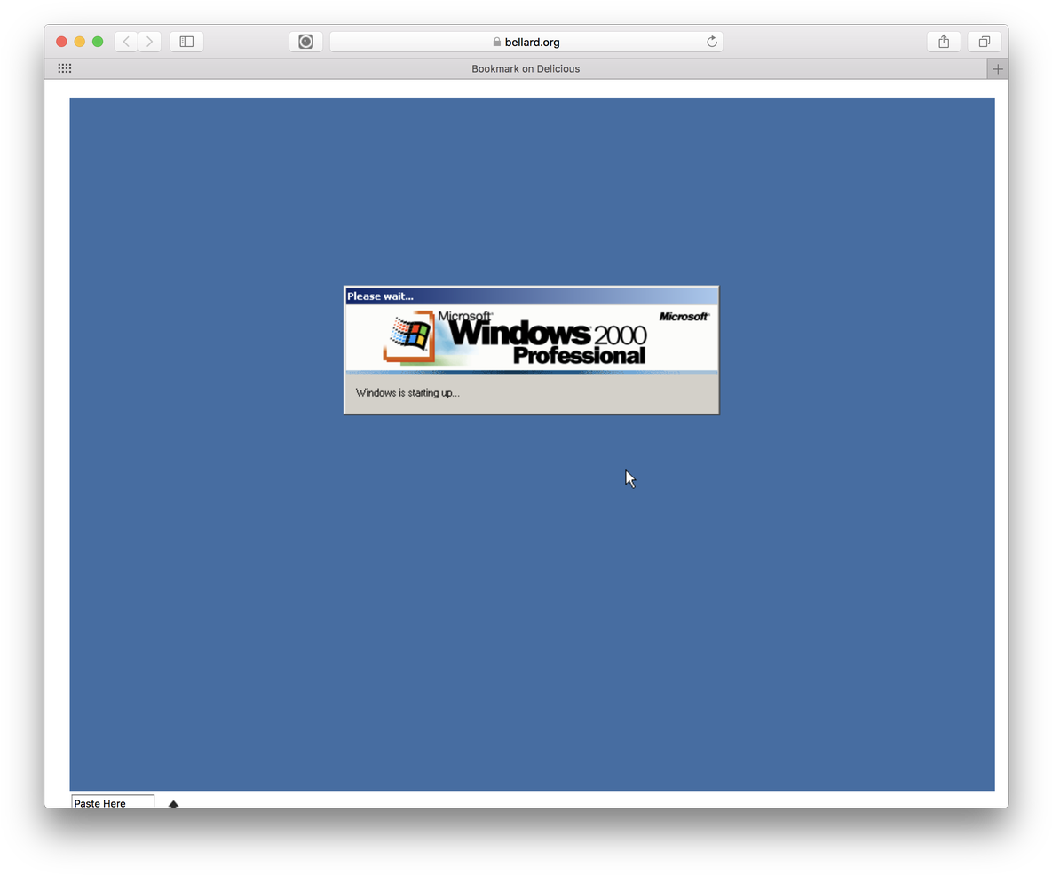The height and width of the screenshot is (875, 1052).
Task: Go forward with the Safari forward arrow
Action: tap(150, 42)
